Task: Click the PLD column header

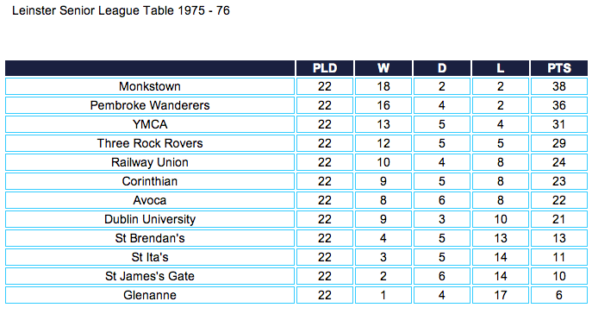Action: 325,68
